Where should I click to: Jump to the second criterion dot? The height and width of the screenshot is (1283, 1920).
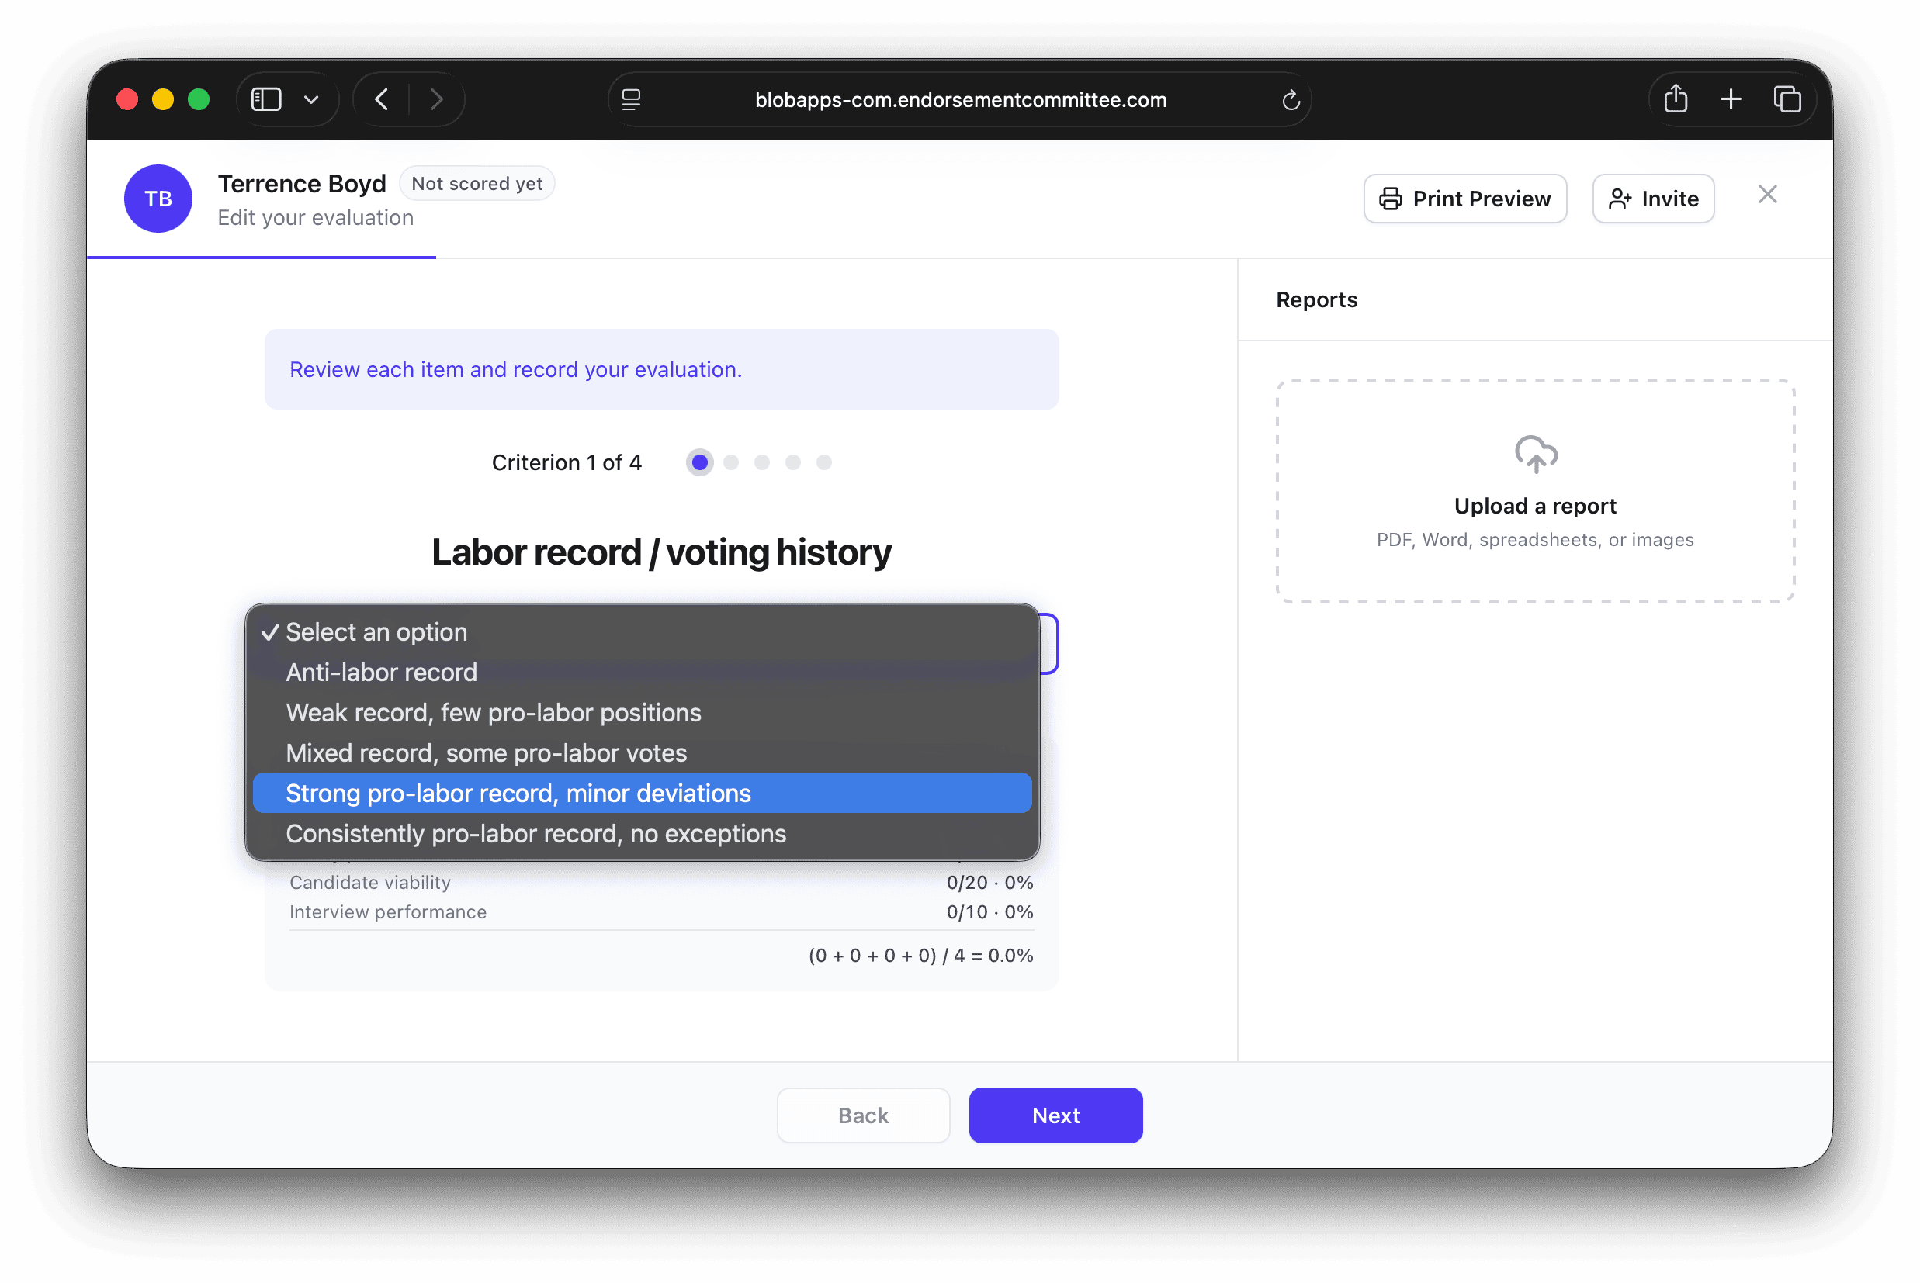point(731,462)
